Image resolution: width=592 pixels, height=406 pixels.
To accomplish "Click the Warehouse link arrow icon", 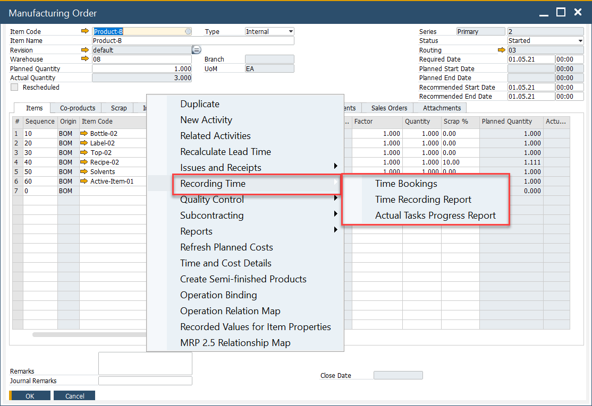I will click(85, 59).
